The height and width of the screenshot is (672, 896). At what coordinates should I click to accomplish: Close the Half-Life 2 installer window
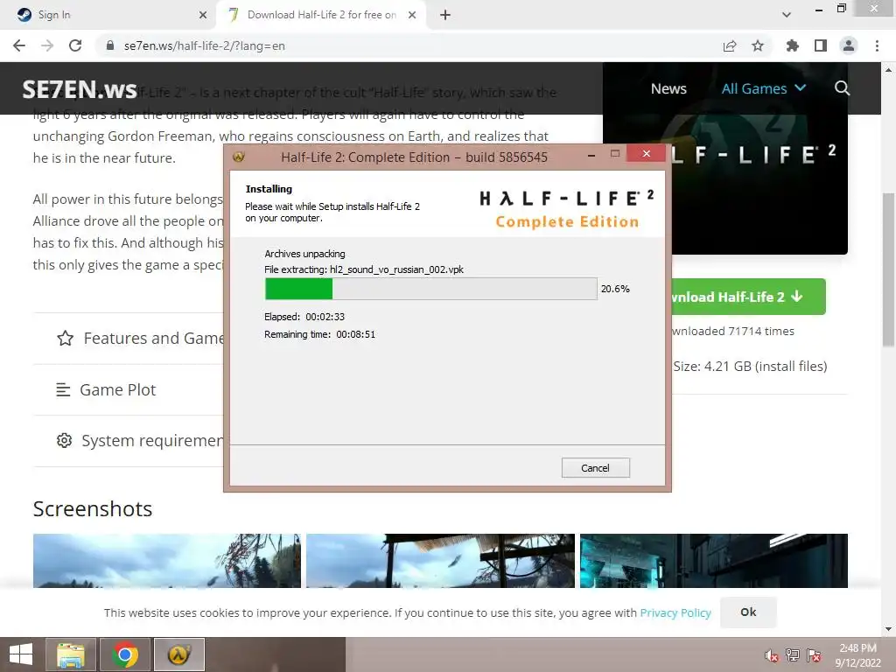647,153
